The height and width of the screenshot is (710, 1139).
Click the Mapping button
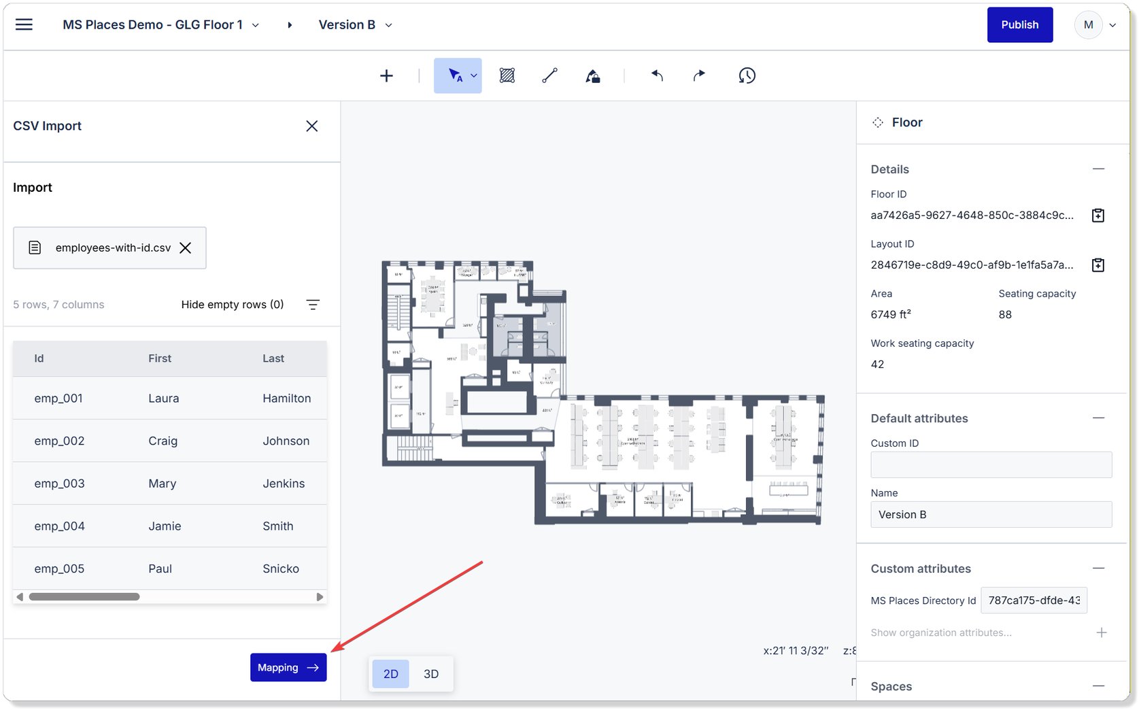(288, 667)
